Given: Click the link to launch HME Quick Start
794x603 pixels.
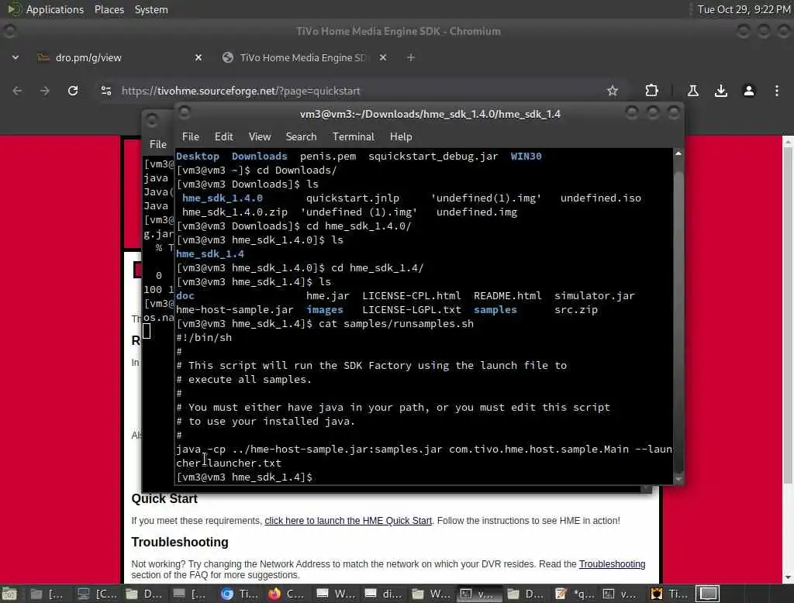Looking at the screenshot, I should 348,521.
